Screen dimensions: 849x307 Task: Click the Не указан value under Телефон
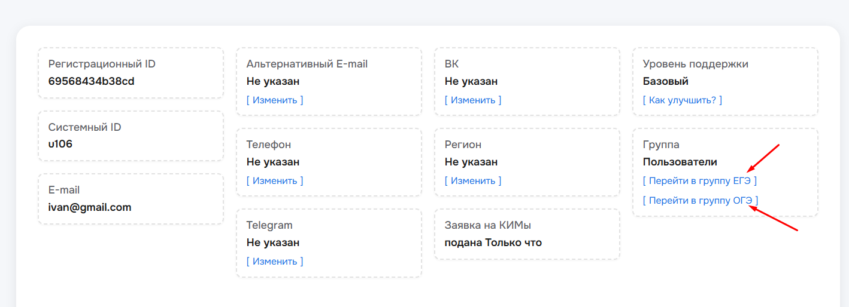(273, 162)
